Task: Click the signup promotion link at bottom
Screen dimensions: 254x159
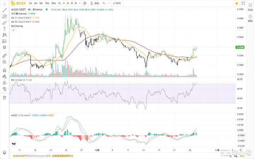Action: 62,155
